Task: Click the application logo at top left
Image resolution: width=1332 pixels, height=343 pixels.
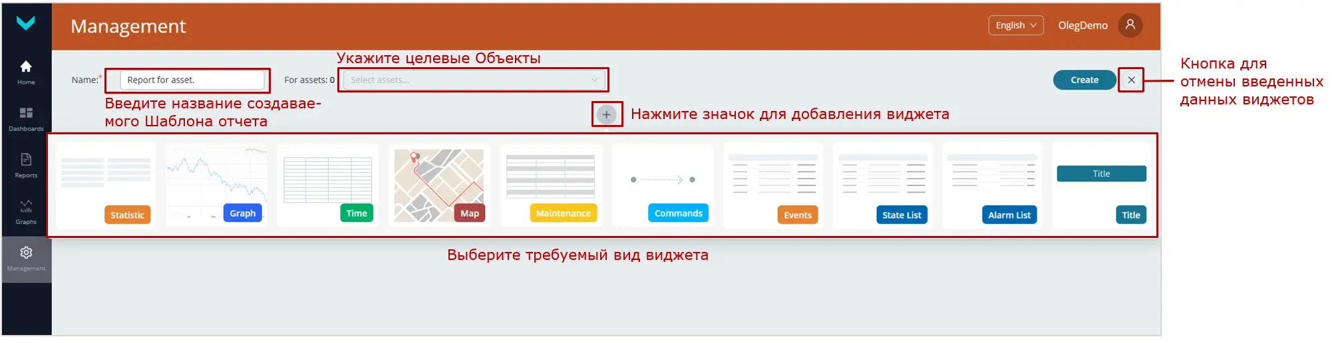Action: pos(26,23)
